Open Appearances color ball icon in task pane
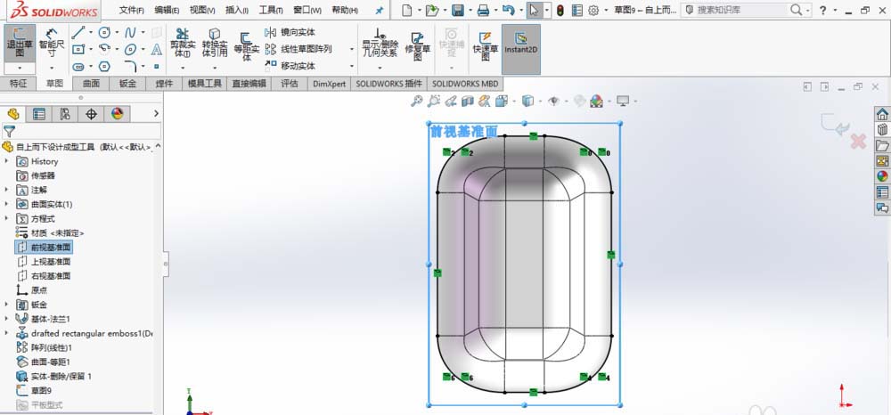Image resolution: width=891 pixels, height=415 pixels. pos(882,176)
